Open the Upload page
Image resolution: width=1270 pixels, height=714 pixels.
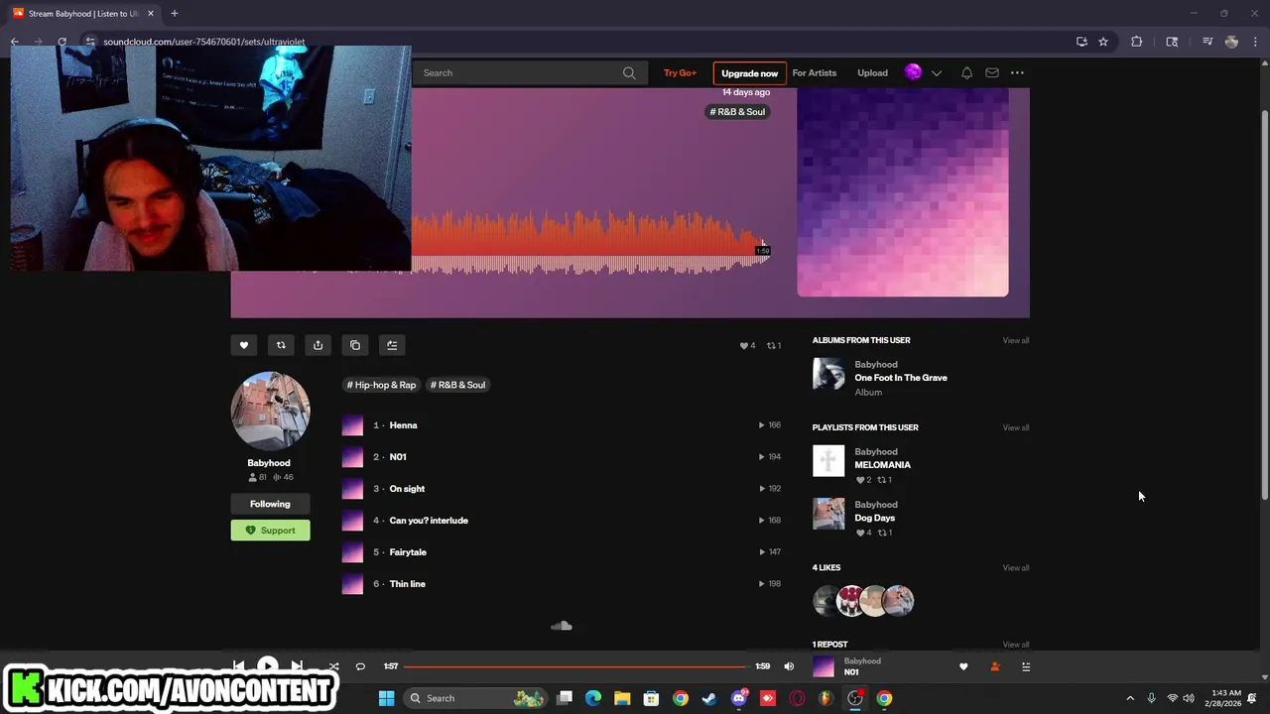[x=872, y=72]
